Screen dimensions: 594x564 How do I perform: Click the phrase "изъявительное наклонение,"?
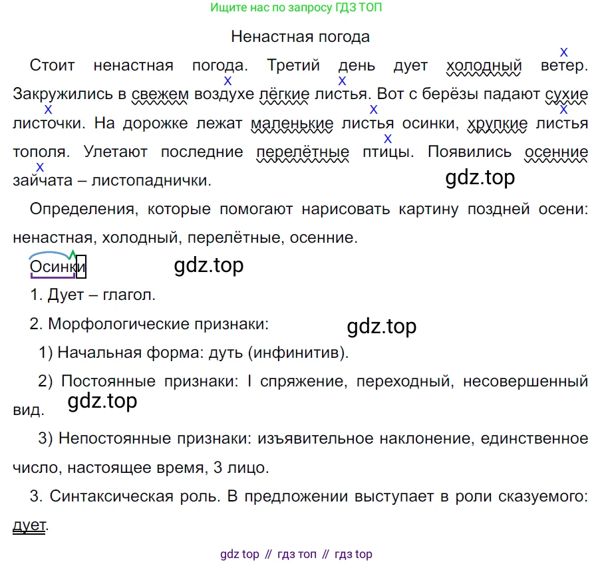coord(366,438)
